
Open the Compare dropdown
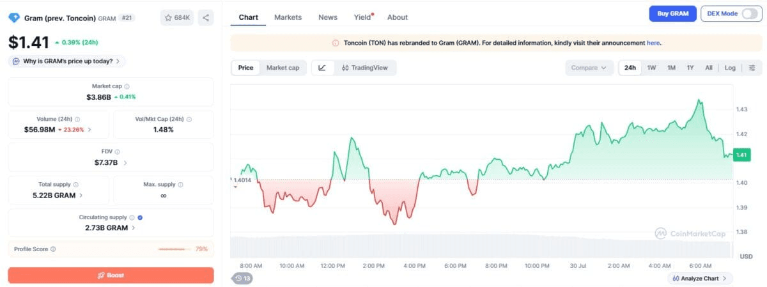point(589,68)
